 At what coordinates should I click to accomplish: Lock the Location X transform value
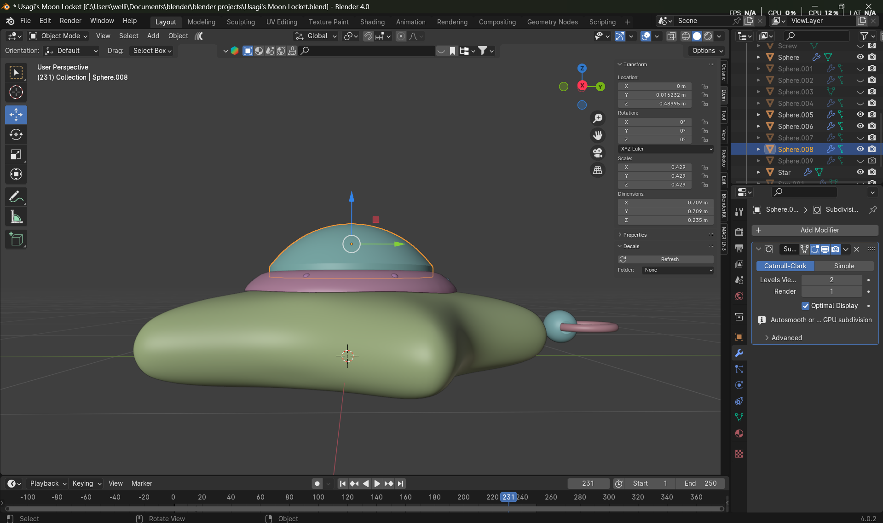[704, 86]
